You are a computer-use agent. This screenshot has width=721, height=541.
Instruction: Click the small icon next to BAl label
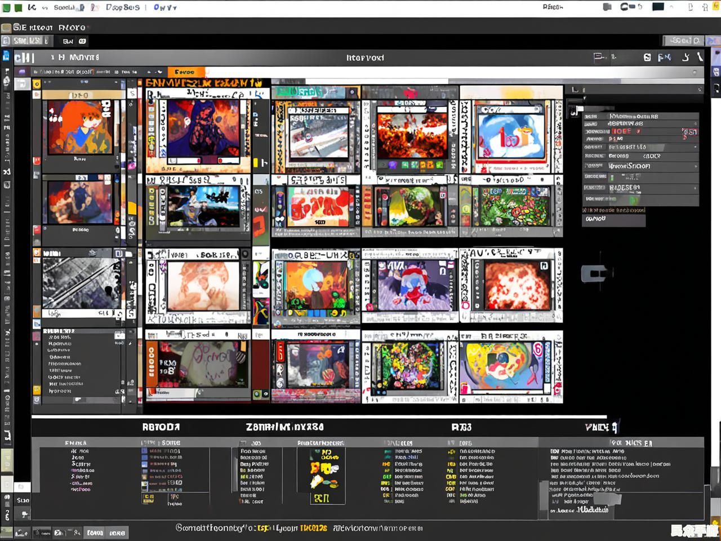83,41
